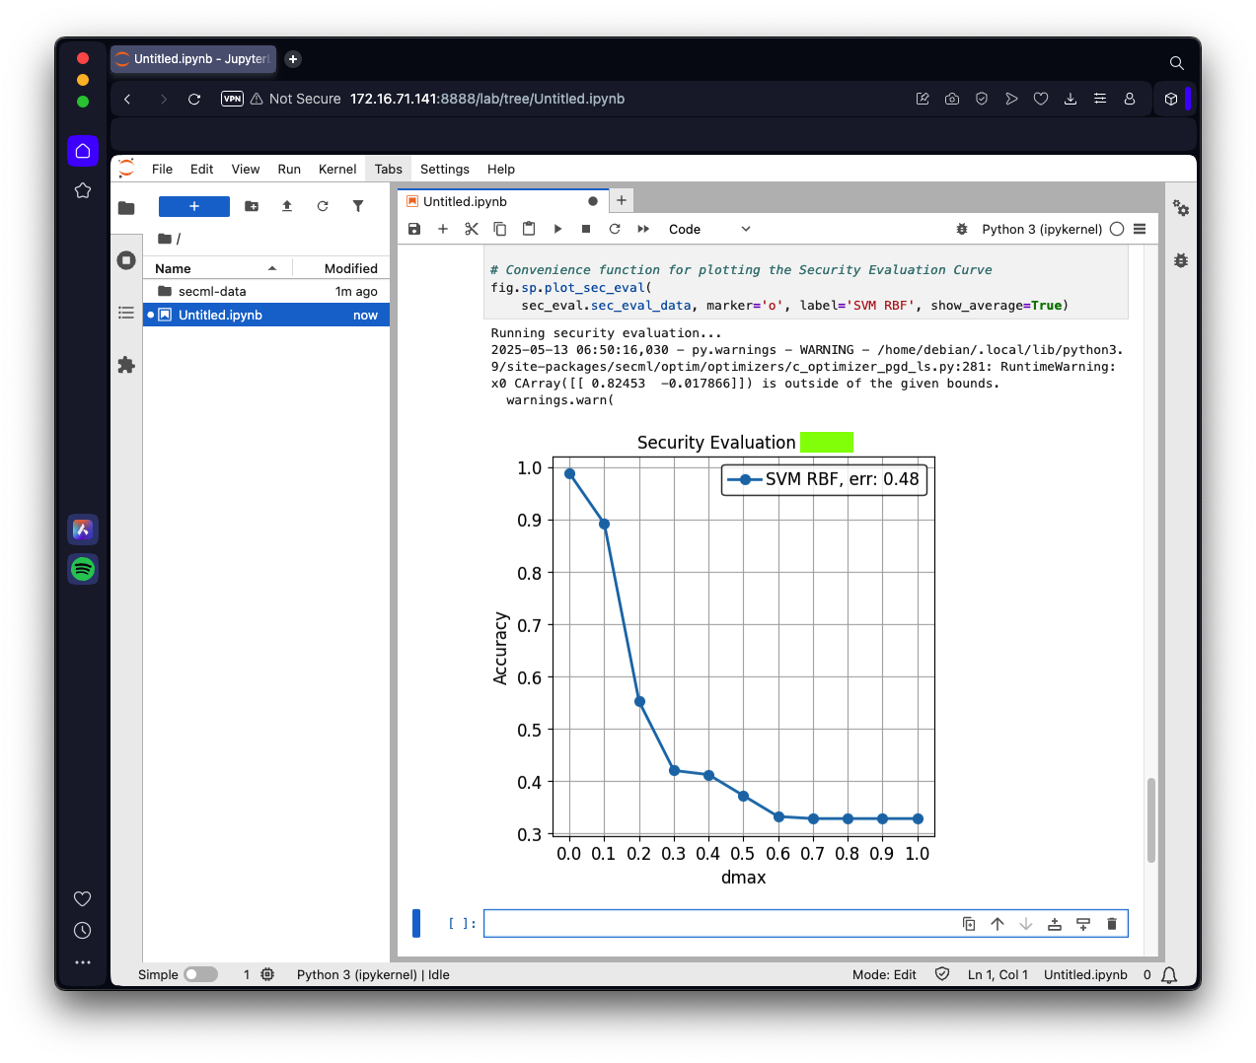
Task: Select the Untitled.ipynb notebook tab
Action: tap(465, 201)
